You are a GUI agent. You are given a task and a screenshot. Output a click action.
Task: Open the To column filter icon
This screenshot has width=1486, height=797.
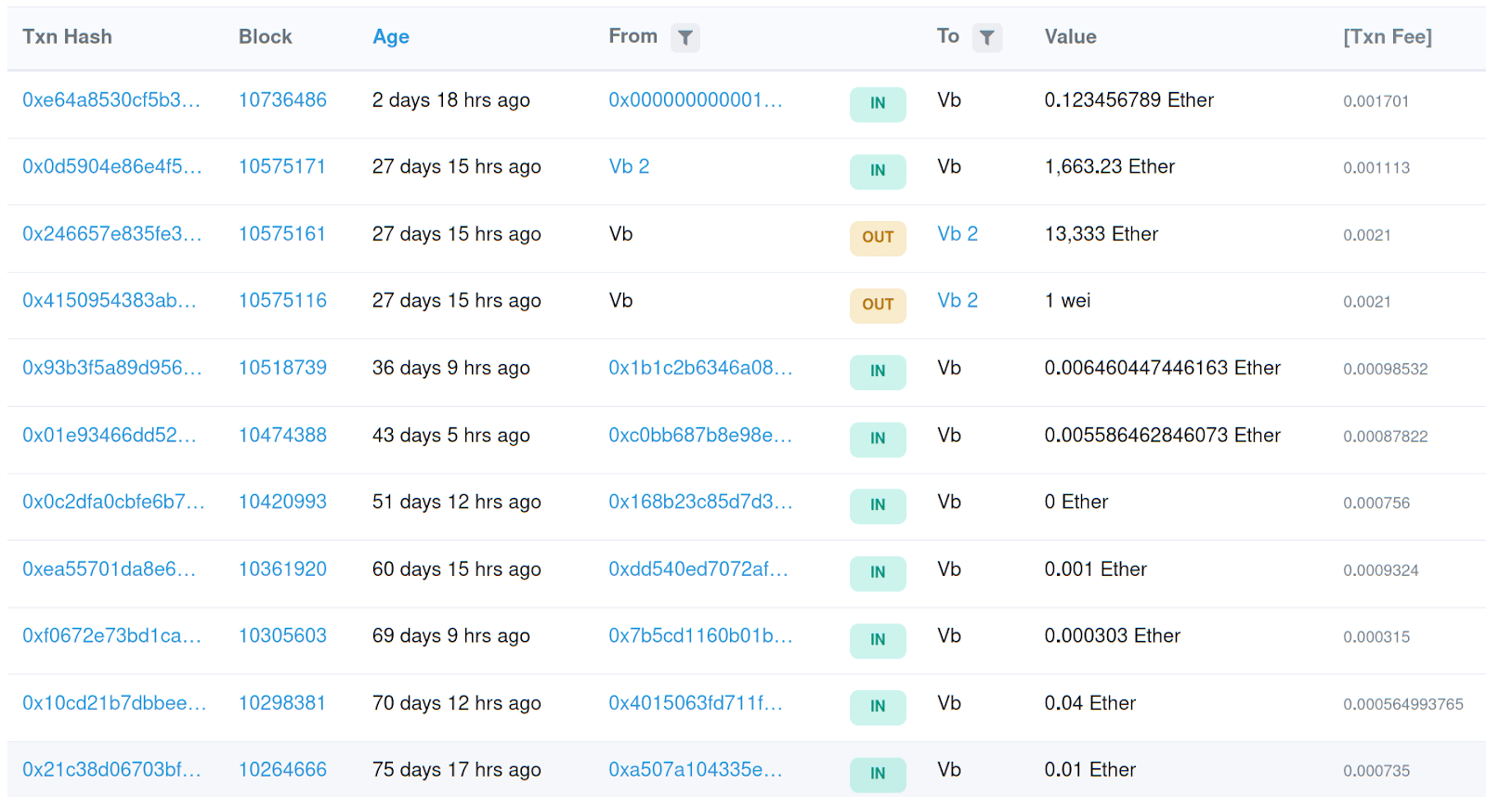[x=987, y=37]
